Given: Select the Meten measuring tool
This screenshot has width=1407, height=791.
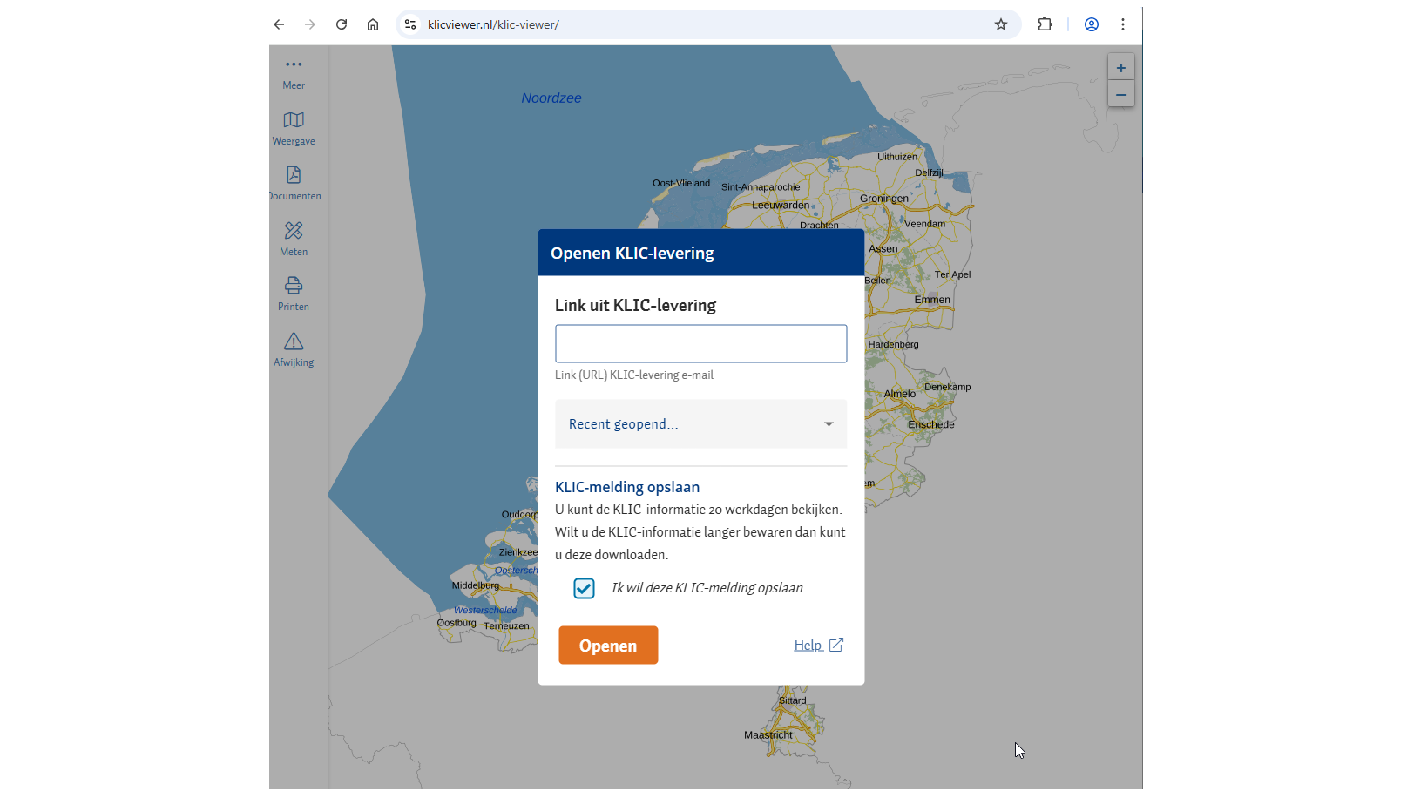Looking at the screenshot, I should (294, 231).
